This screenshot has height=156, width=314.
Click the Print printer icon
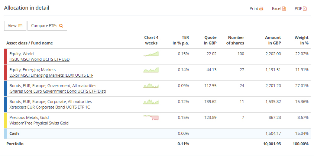tap(261, 9)
